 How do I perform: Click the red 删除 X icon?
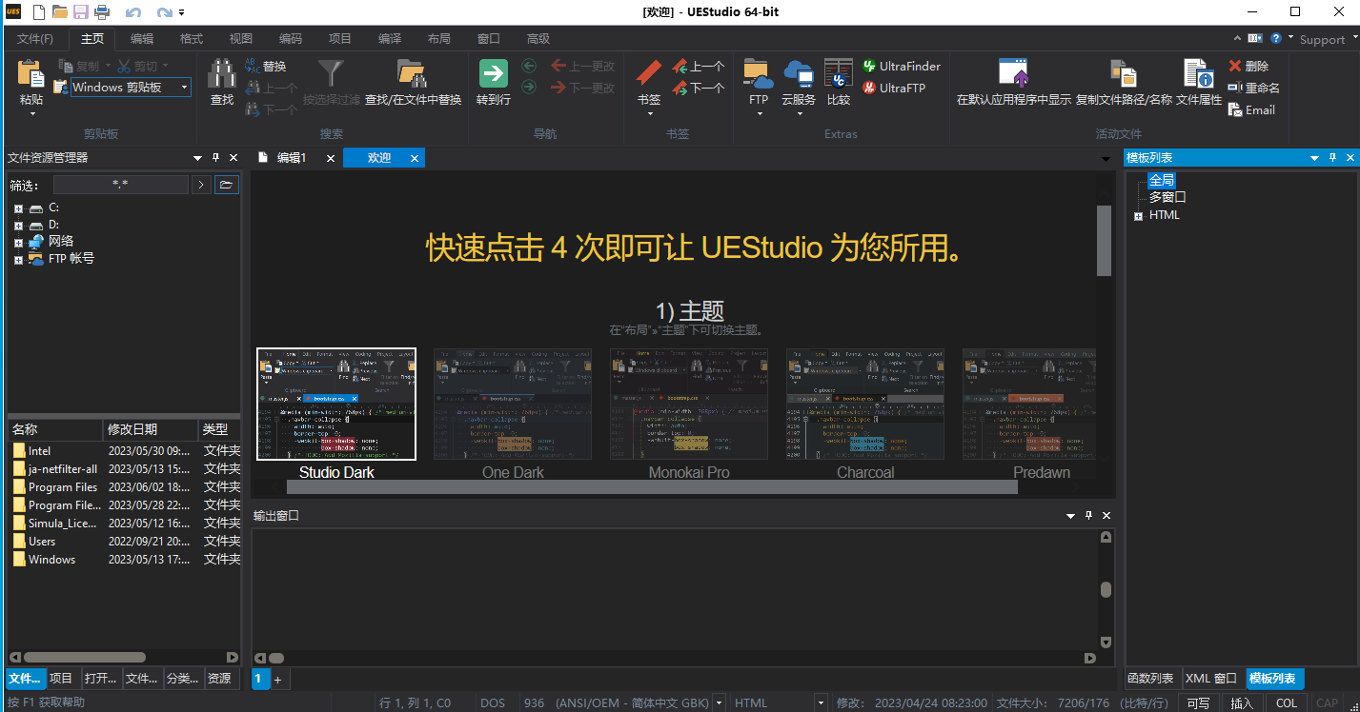pos(1235,66)
